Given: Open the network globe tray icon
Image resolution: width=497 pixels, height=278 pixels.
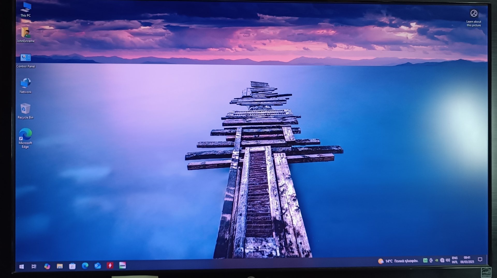Looking at the screenshot, I should [442, 260].
